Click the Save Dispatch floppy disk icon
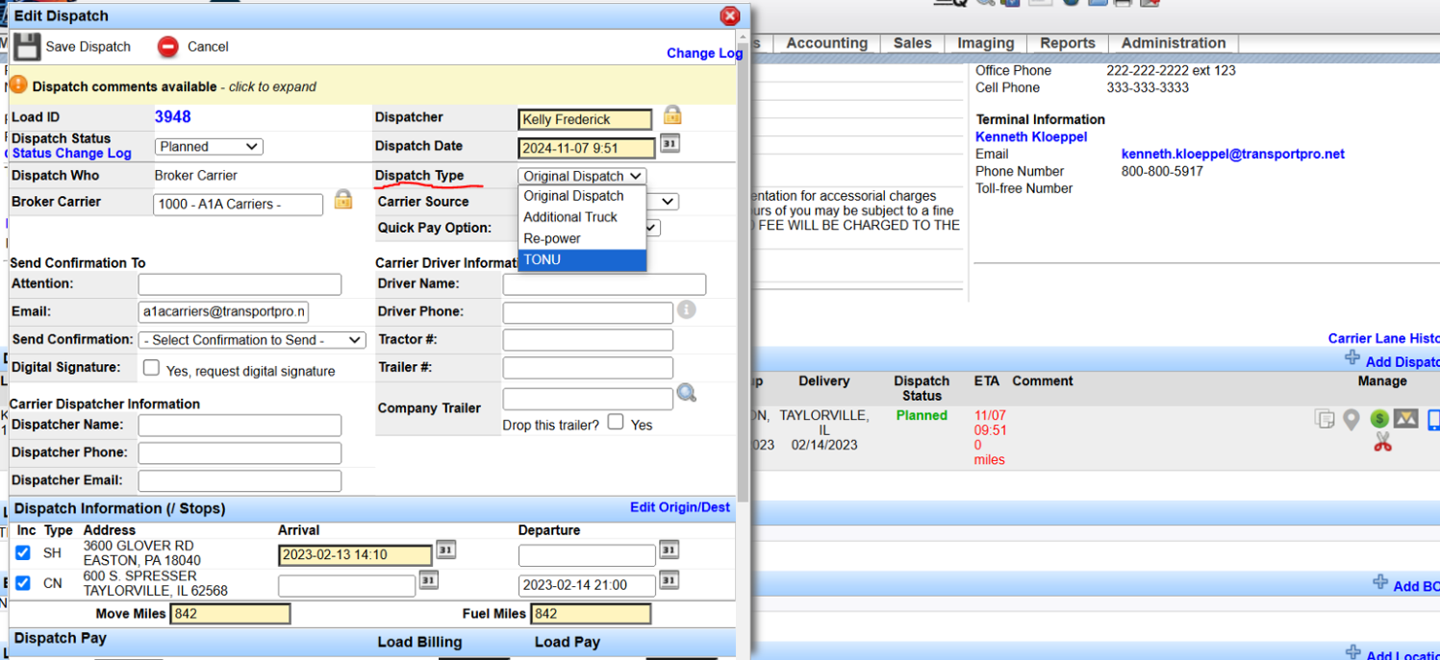The width and height of the screenshot is (1440, 660). (27, 46)
